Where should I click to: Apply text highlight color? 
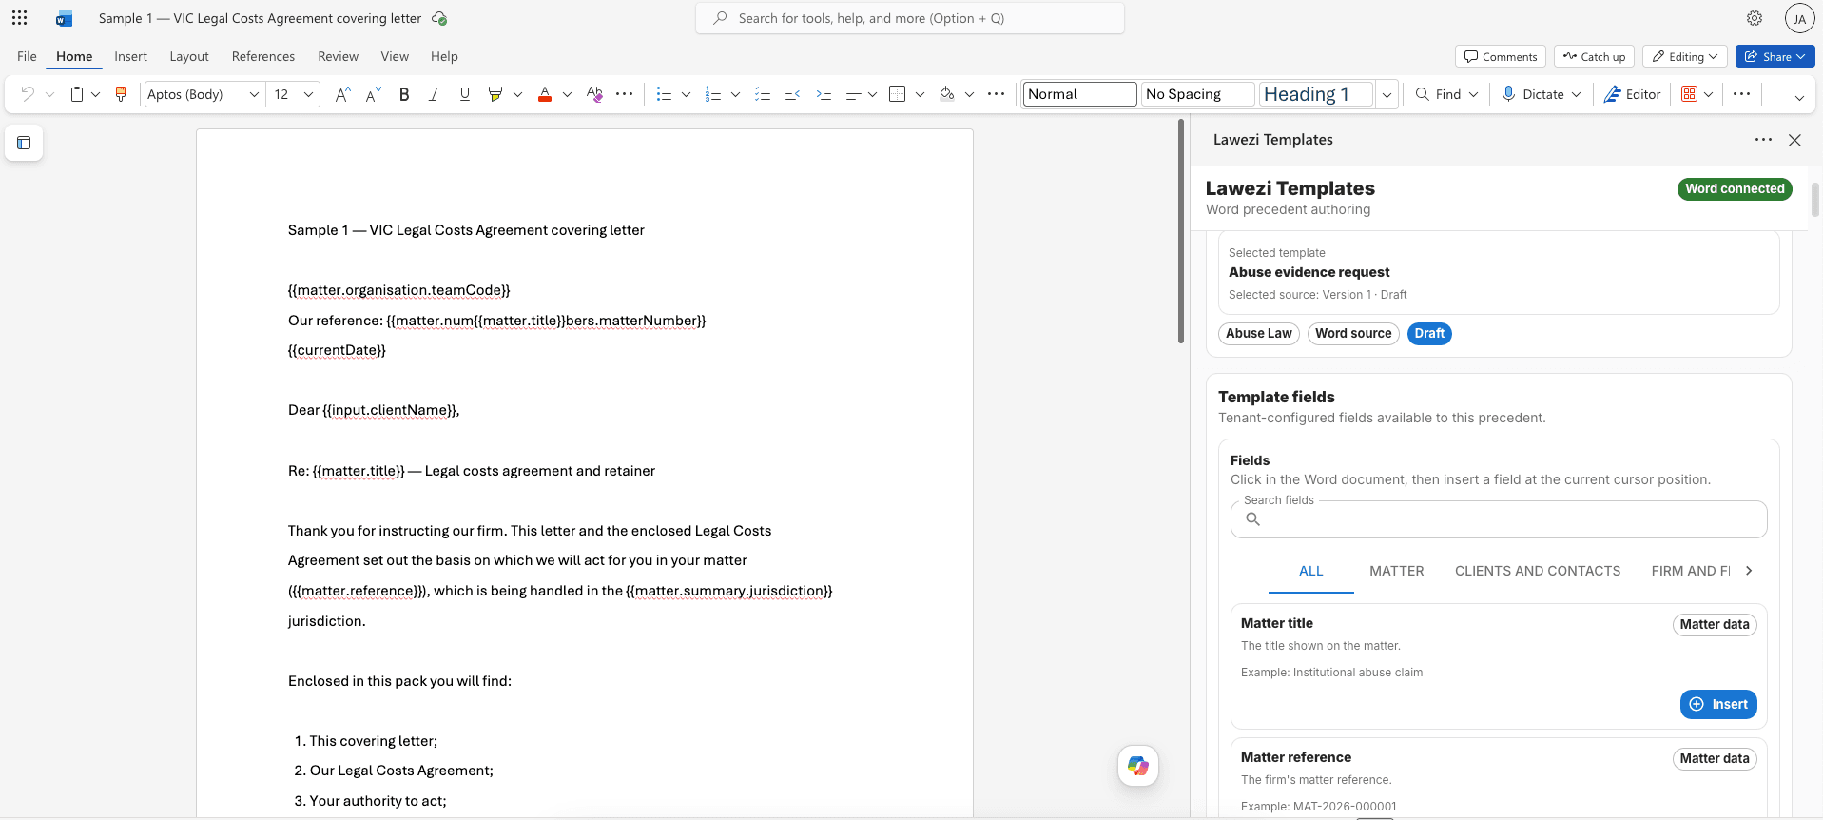pyautogui.click(x=495, y=94)
